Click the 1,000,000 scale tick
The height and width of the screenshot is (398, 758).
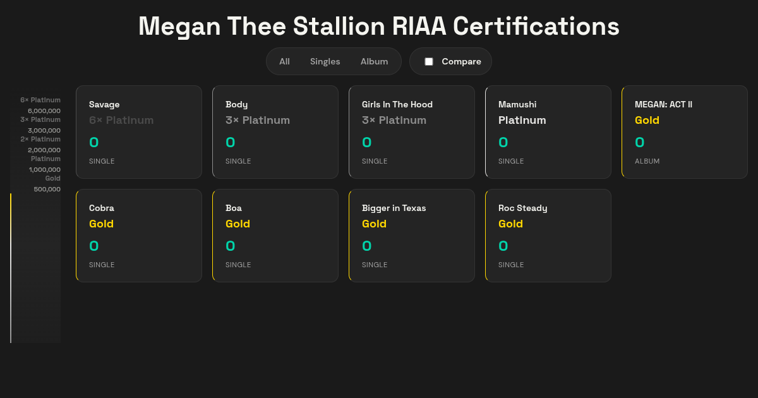point(45,169)
